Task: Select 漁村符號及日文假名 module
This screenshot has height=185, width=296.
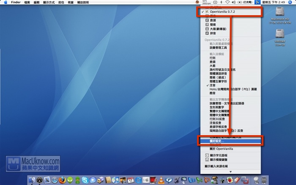Action: (230, 70)
